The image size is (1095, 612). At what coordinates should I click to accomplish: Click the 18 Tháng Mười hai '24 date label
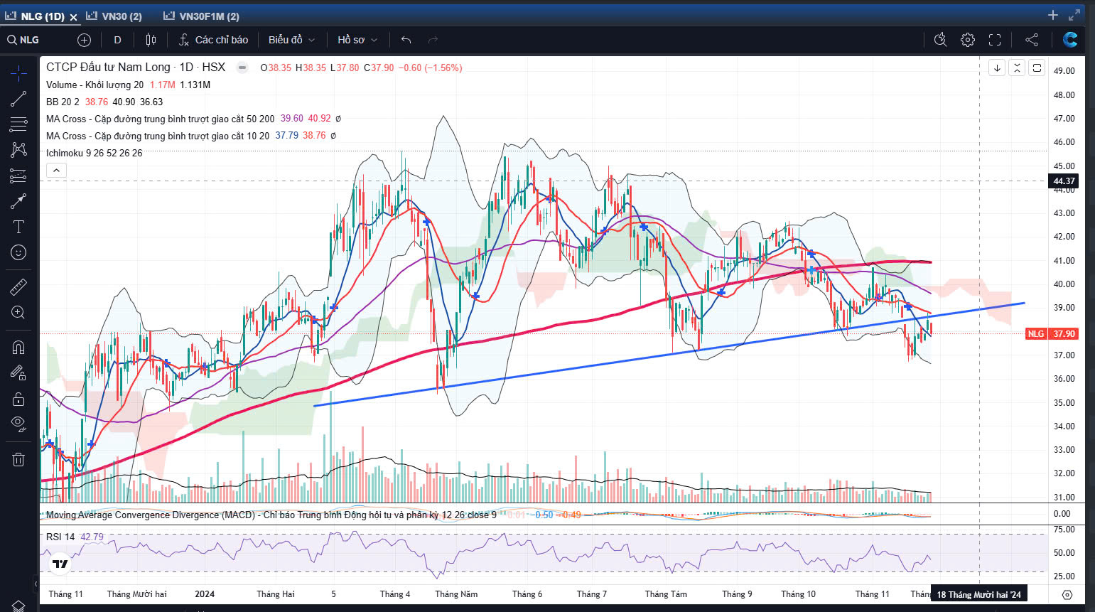coord(978,594)
